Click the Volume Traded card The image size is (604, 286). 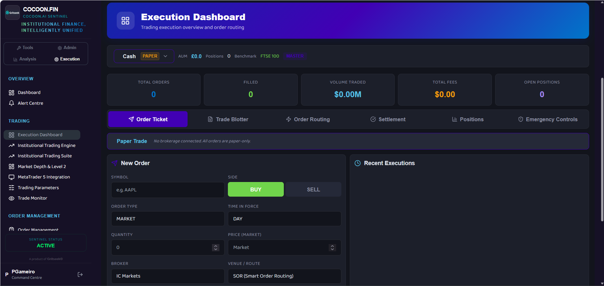point(348,90)
